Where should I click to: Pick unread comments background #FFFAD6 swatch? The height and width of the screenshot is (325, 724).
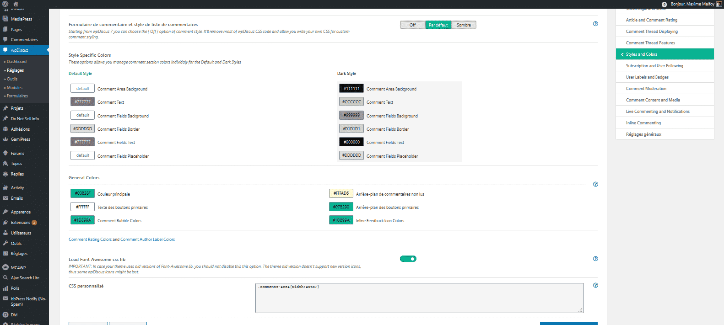coord(341,193)
